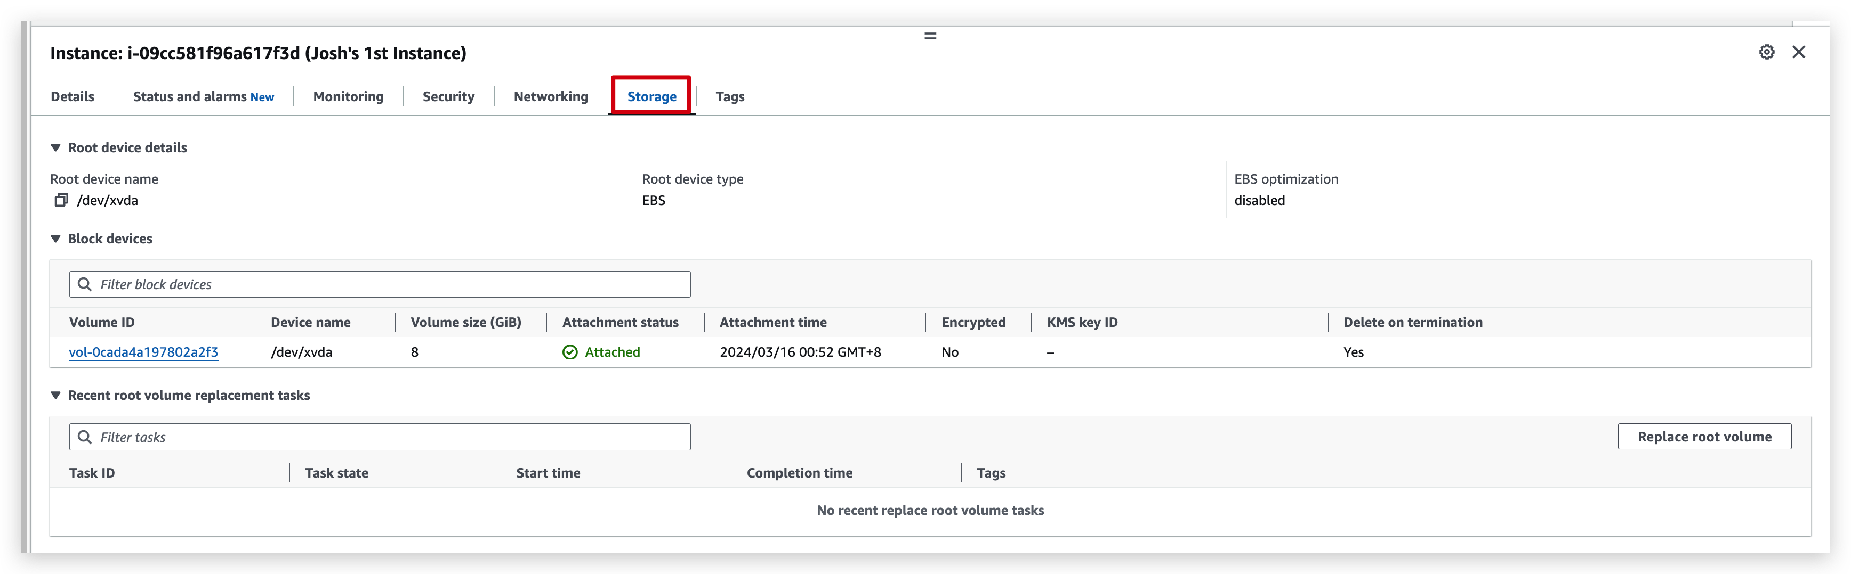This screenshot has height=574, width=1851.
Task: Close the instance details panel
Action: [1799, 52]
